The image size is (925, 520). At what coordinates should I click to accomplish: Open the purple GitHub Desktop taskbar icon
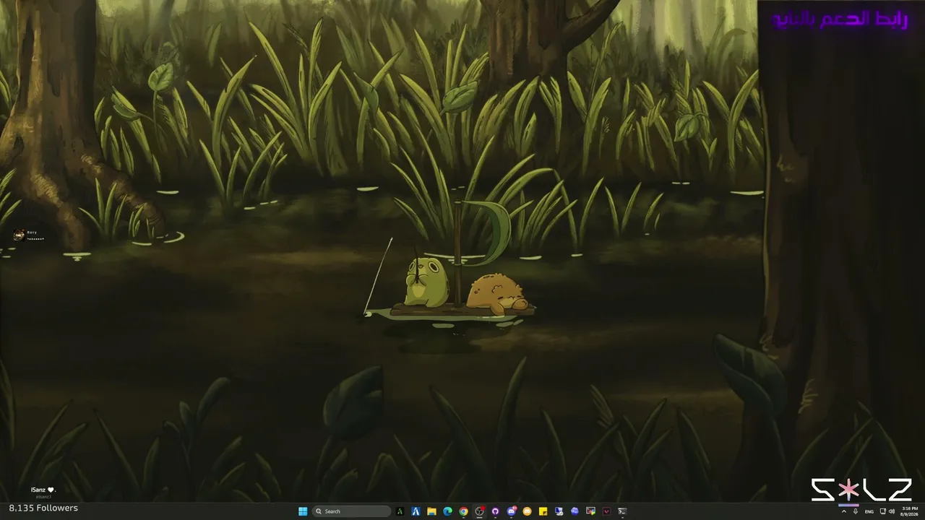click(495, 511)
